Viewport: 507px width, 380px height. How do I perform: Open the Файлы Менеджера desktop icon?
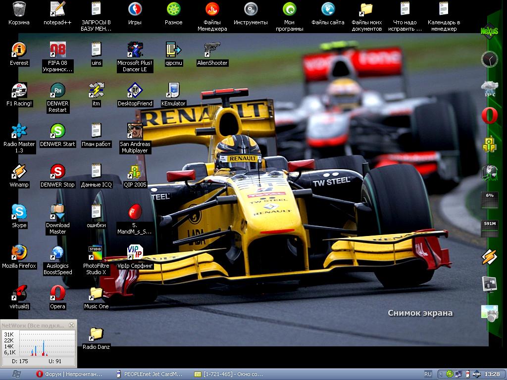click(x=212, y=9)
